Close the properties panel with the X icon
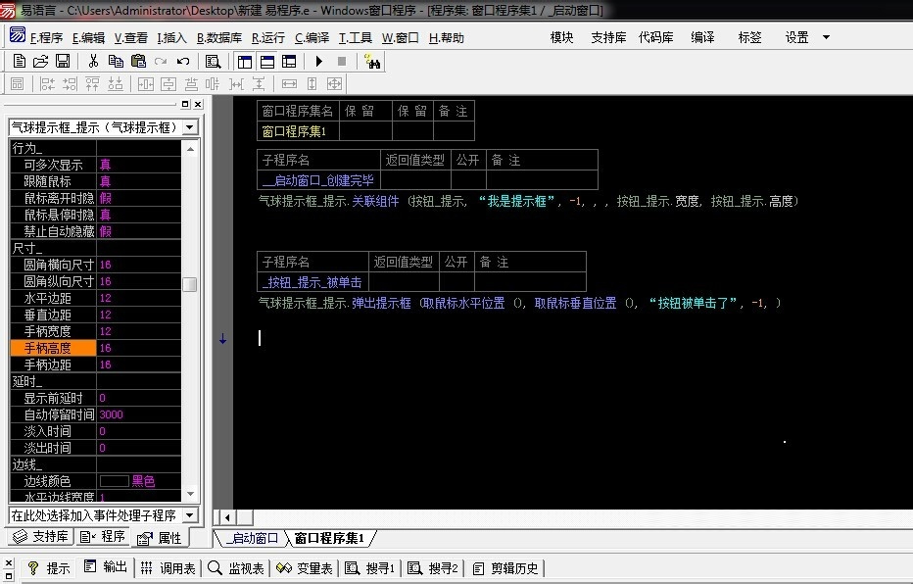The width and height of the screenshot is (913, 584). 198,104
